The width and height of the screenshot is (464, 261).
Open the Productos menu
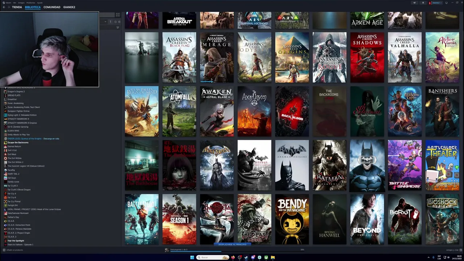pyautogui.click(x=31, y=3)
